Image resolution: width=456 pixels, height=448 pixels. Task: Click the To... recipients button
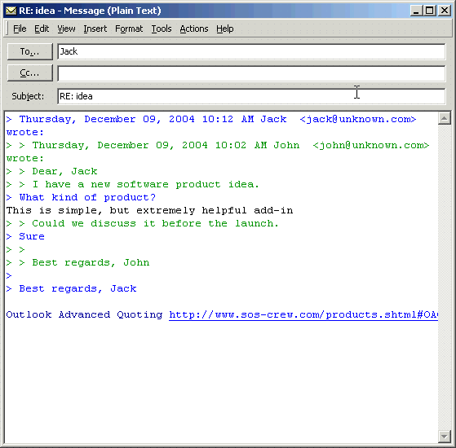30,51
